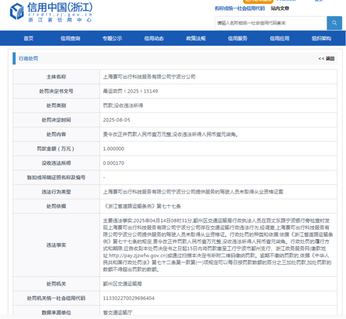The height and width of the screenshot is (319, 346).
Task: Select the penalty text in the 处罚内容 row
Action: pos(170,134)
